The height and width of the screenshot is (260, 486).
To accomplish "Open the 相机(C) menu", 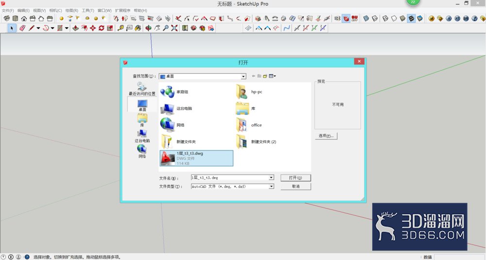I will [55, 10].
